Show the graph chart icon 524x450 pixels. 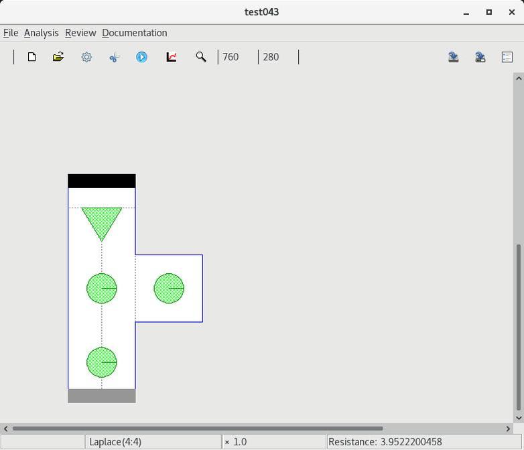click(x=172, y=57)
